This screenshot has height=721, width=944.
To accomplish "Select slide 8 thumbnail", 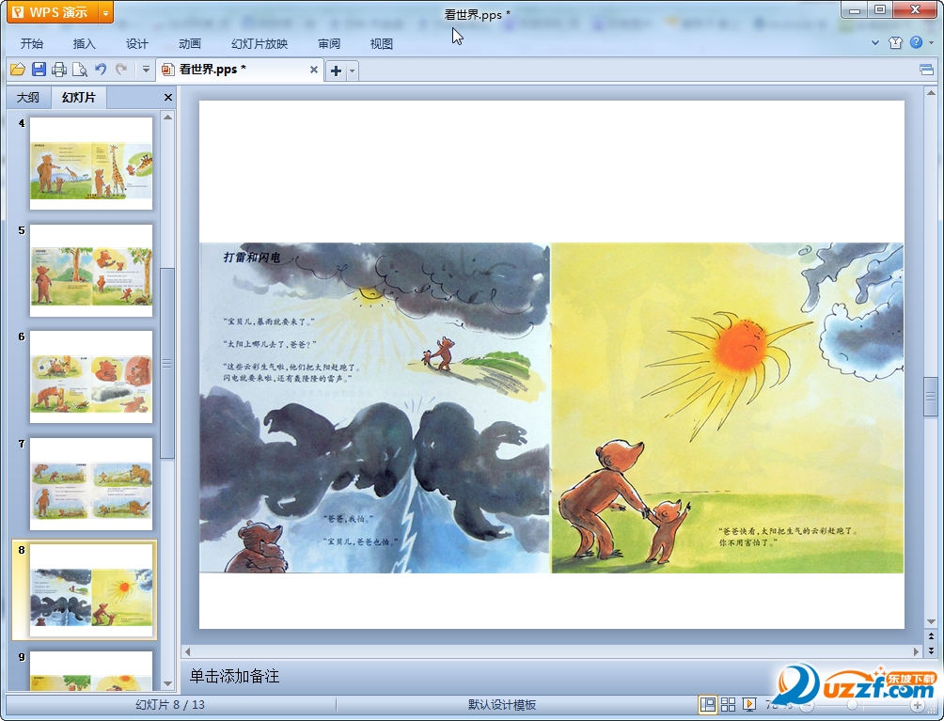I will coord(91,590).
